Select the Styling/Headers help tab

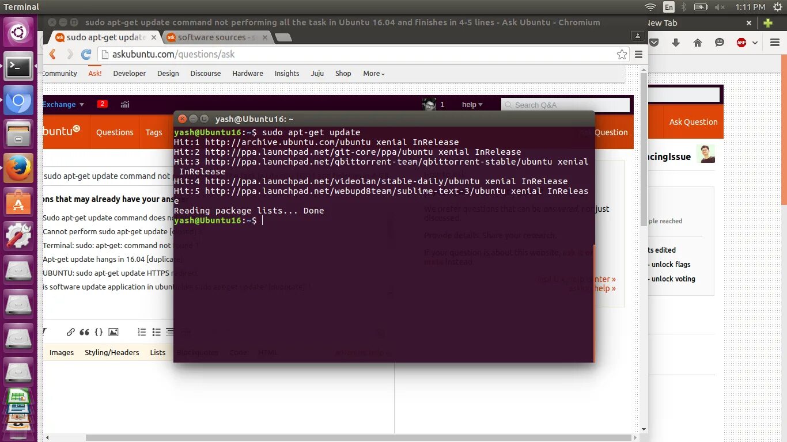[x=112, y=353]
